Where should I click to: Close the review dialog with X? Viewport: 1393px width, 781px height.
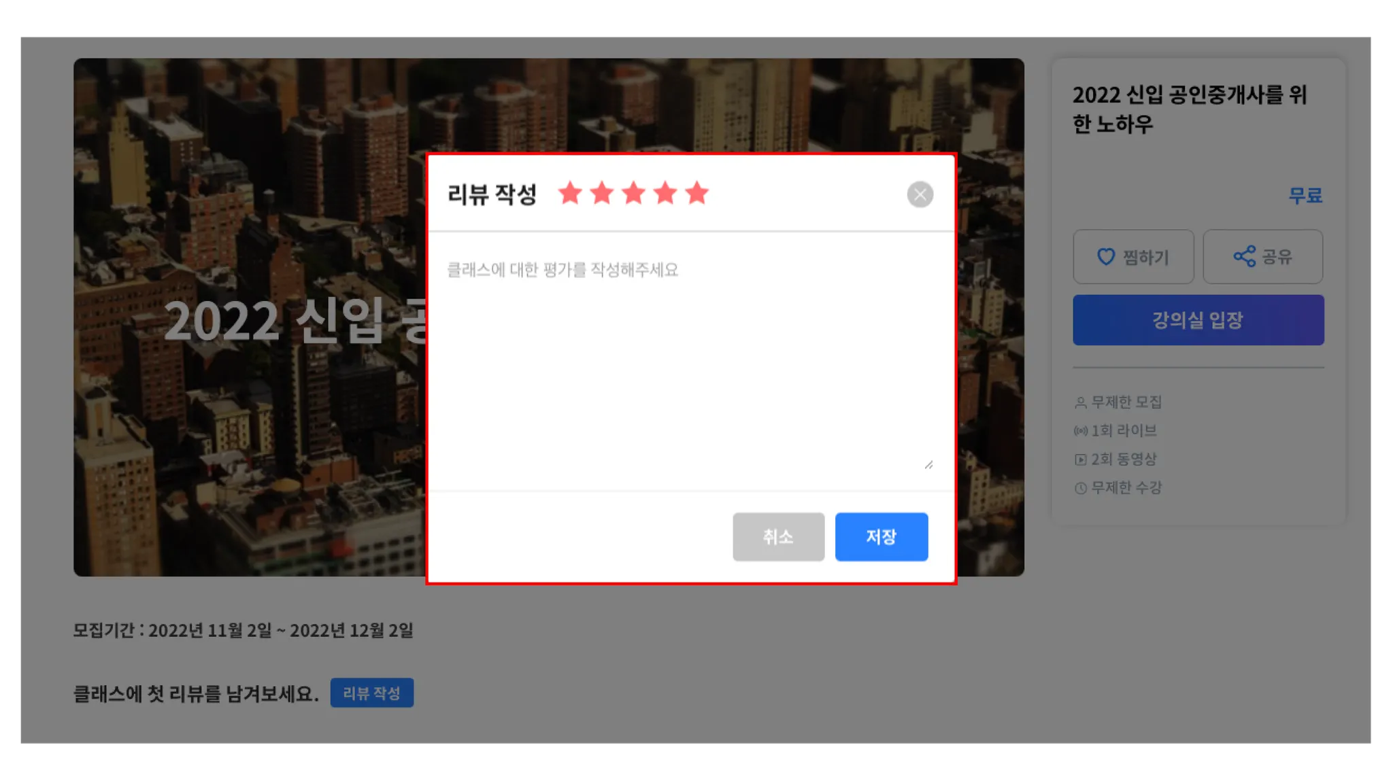[920, 194]
